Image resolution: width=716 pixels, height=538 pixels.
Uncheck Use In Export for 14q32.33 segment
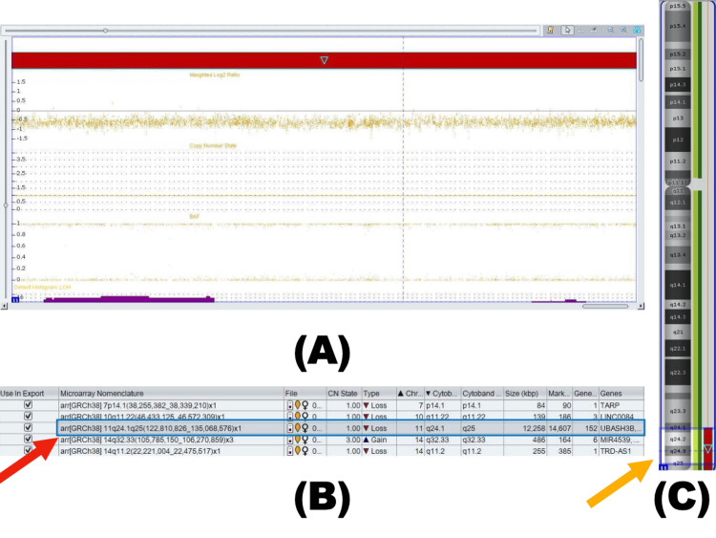pos(28,439)
